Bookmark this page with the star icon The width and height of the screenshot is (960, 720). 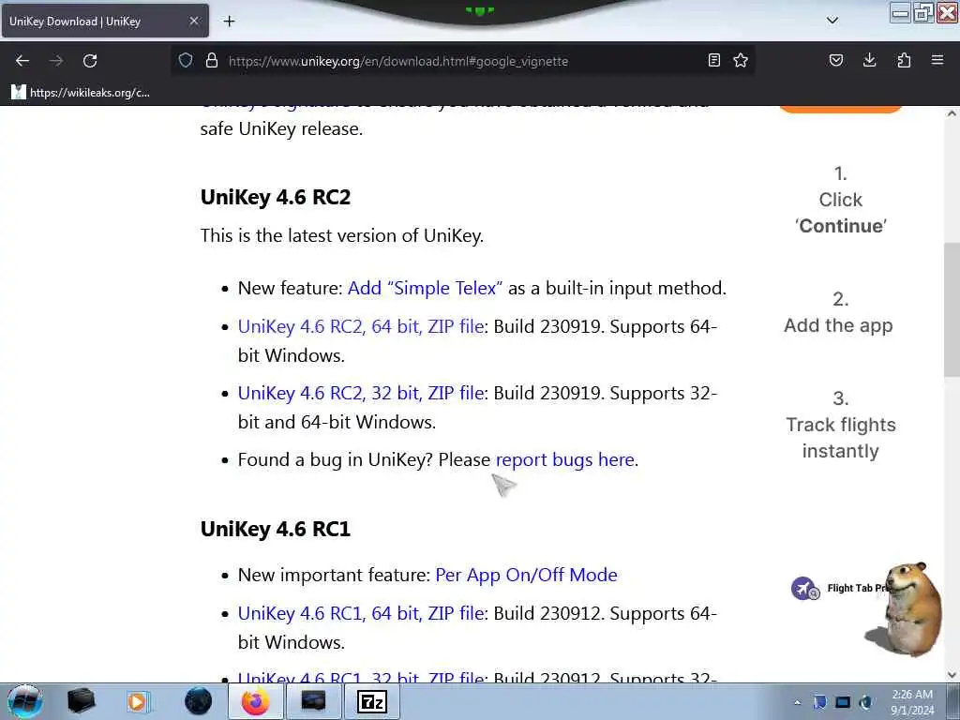[x=741, y=60]
